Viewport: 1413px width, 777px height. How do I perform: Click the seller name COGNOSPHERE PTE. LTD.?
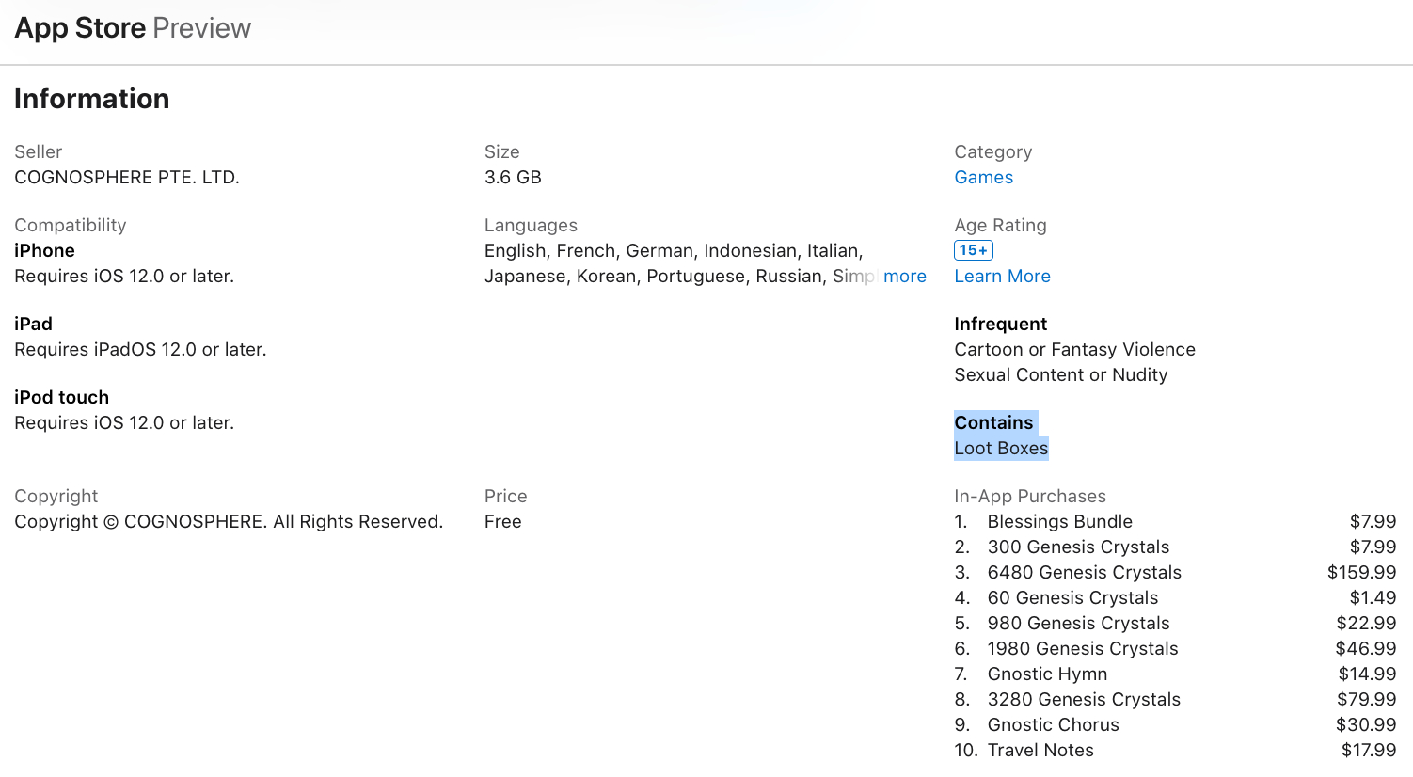(127, 178)
